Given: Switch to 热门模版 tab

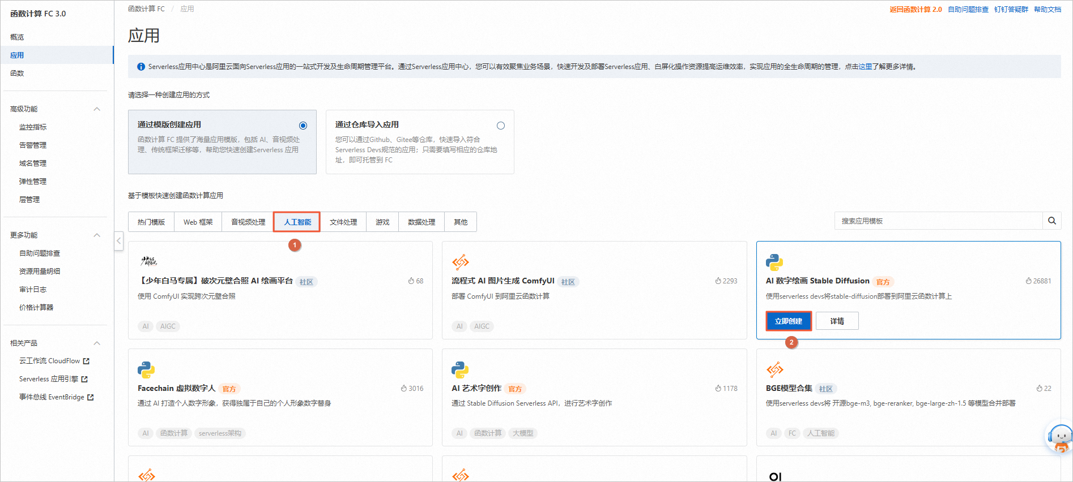Looking at the screenshot, I should coord(151,222).
